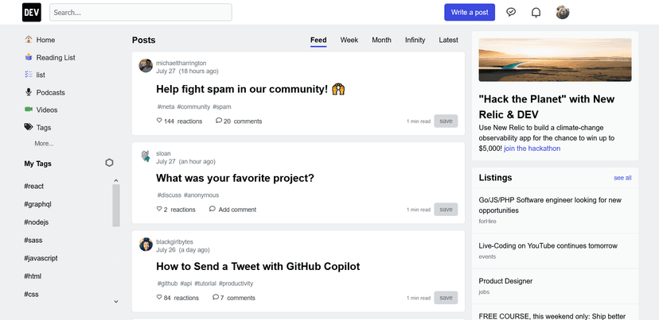Click the search input field
The height and width of the screenshot is (320, 659).
(x=141, y=12)
